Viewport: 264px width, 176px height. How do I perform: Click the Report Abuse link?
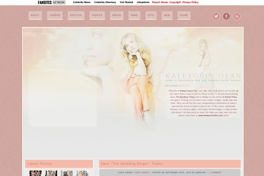click(x=160, y=2)
